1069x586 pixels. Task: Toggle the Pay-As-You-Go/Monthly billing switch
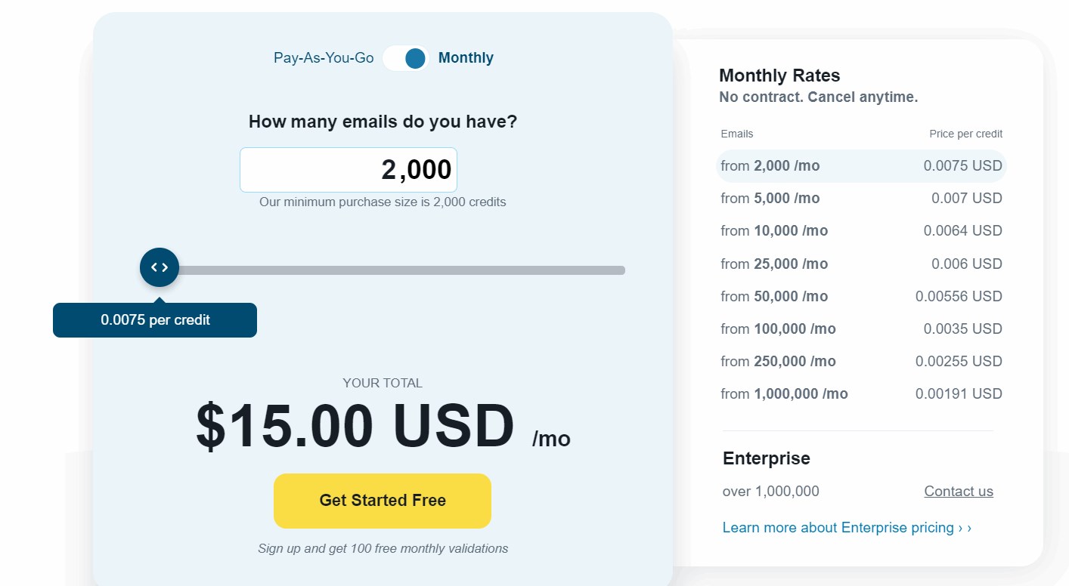406,58
